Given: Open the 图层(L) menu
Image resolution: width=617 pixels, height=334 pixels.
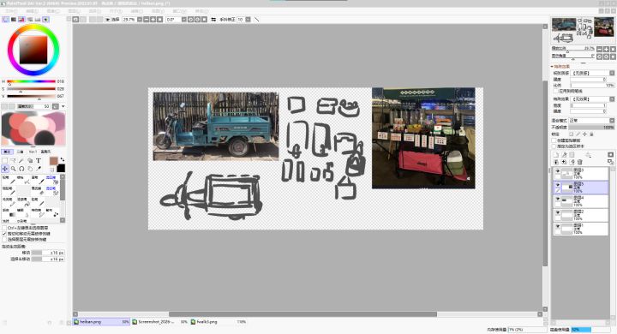Looking at the screenshot, I should (x=74, y=11).
